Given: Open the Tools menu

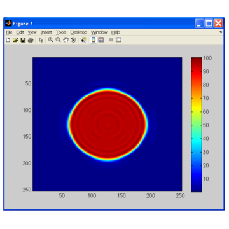Looking at the screenshot, I should coord(61,32).
